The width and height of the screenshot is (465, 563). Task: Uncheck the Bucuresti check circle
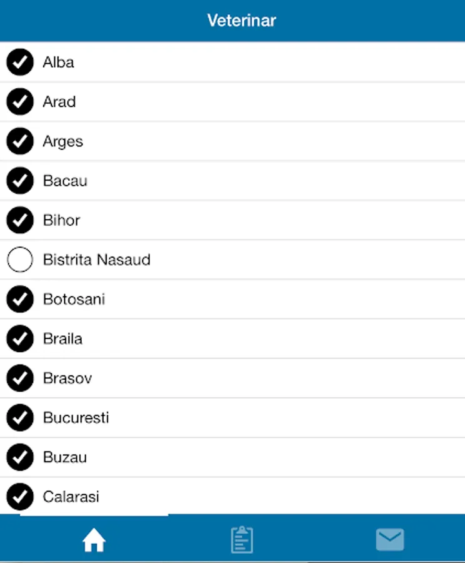point(20,418)
